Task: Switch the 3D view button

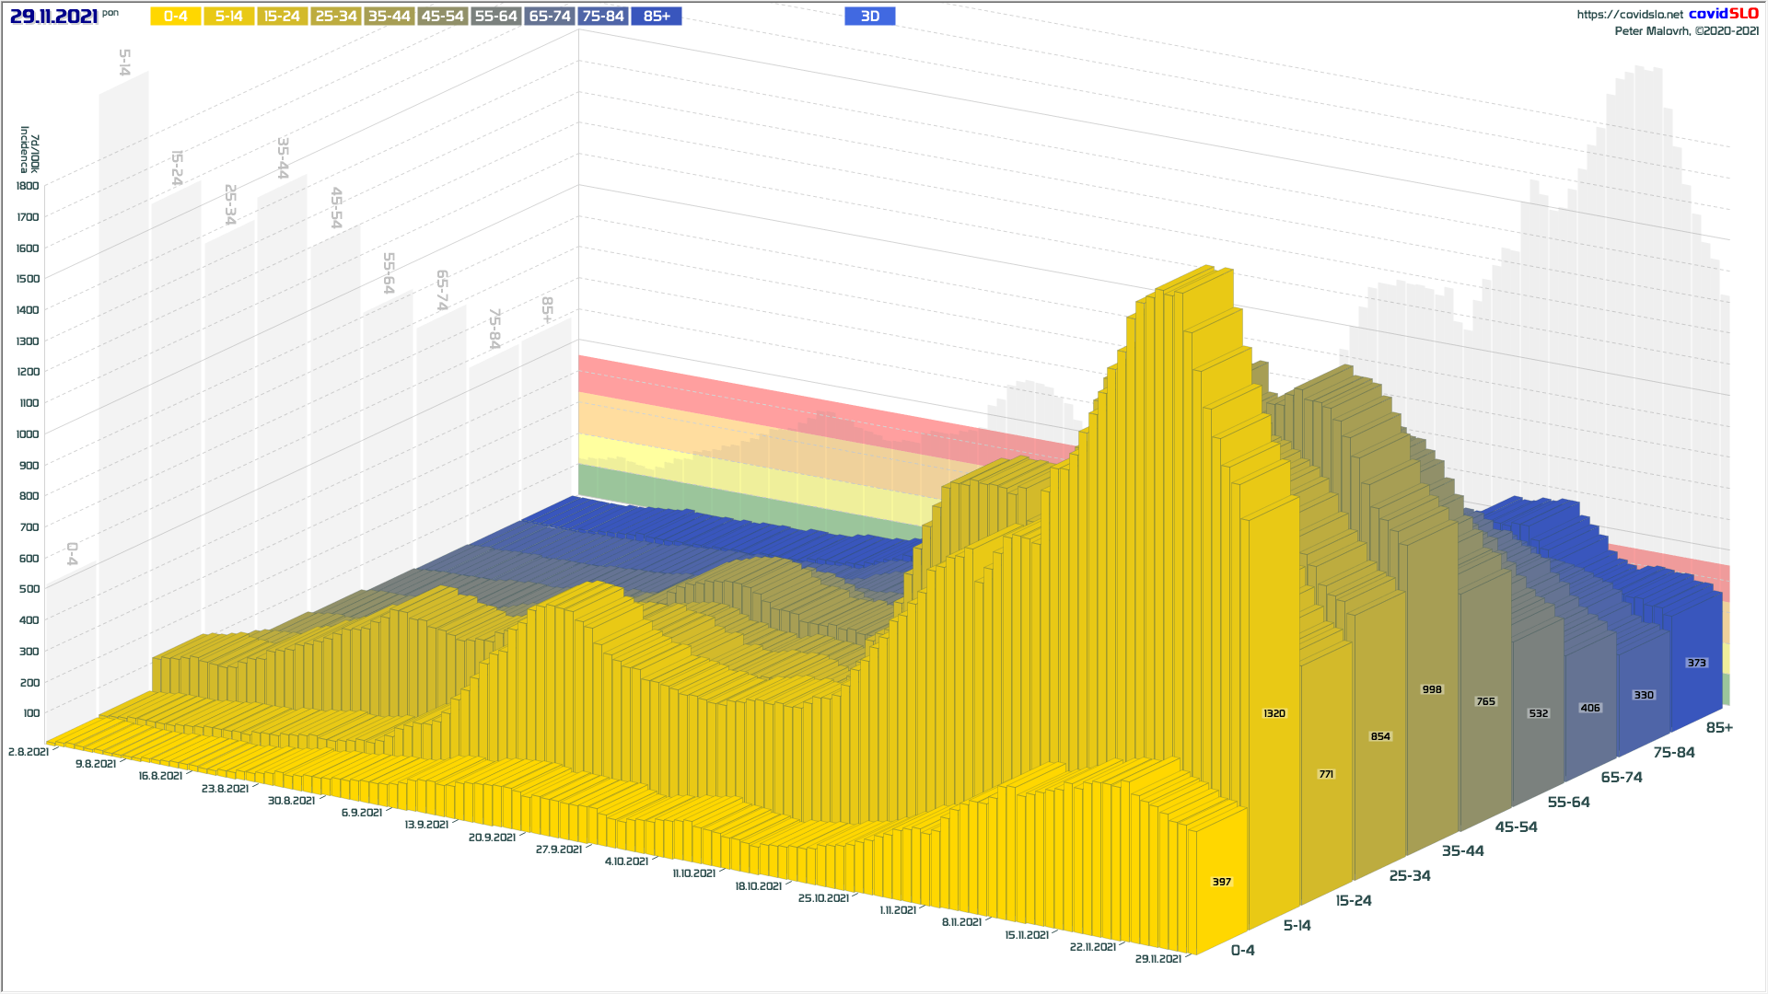Action: (869, 17)
